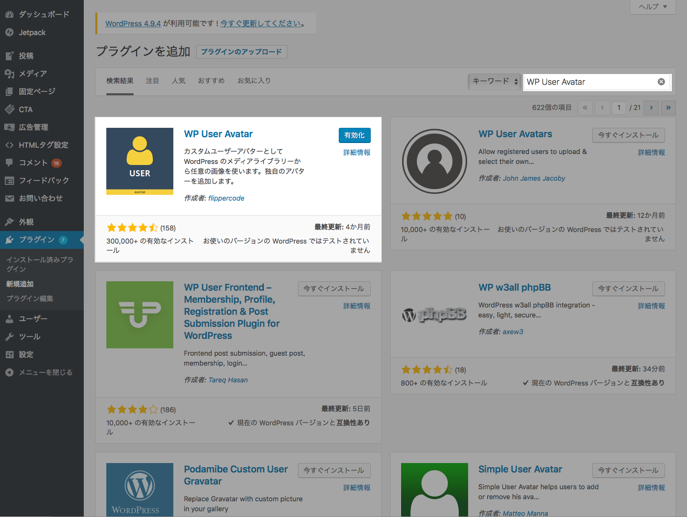Click the Podamibe WordPress logo thumbnail
Screen dimensions: 687x517
pyautogui.click(x=140, y=490)
